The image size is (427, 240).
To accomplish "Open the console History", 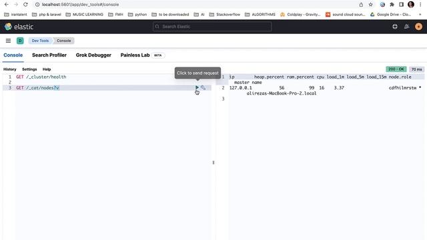I will tap(10, 69).
